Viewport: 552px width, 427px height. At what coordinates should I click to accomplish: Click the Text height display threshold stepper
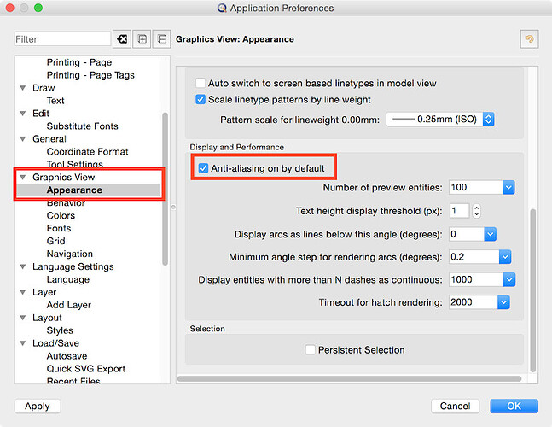(476, 210)
